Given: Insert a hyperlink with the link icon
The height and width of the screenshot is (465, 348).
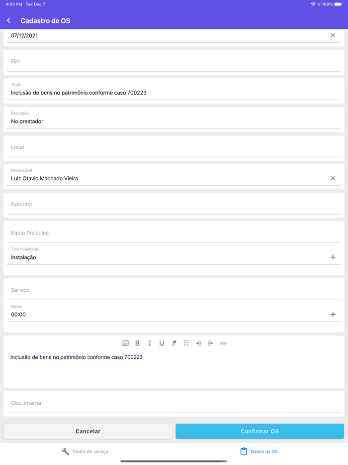Looking at the screenshot, I should coord(223,343).
